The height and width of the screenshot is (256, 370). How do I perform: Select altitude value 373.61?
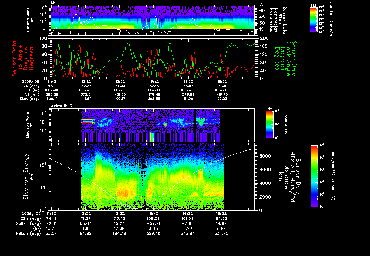point(86,94)
